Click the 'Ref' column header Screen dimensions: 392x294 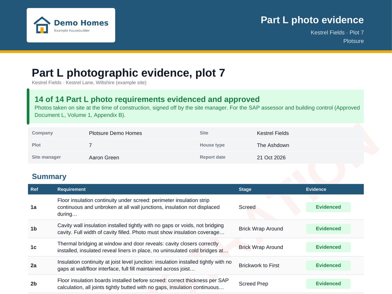tap(34, 189)
